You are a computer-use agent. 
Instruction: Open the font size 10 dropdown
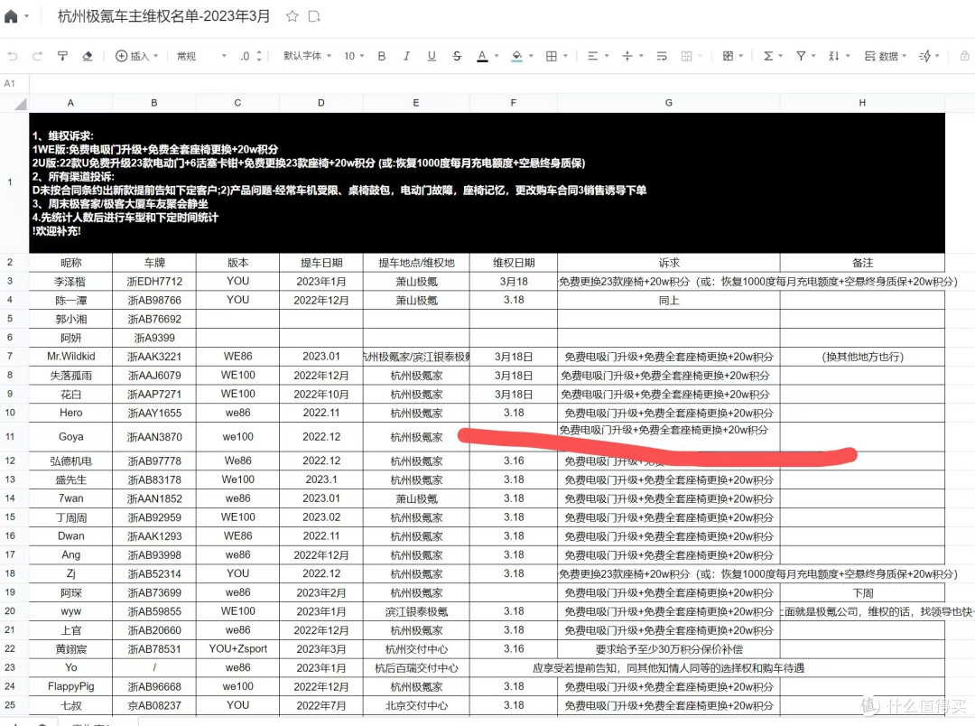pos(354,56)
